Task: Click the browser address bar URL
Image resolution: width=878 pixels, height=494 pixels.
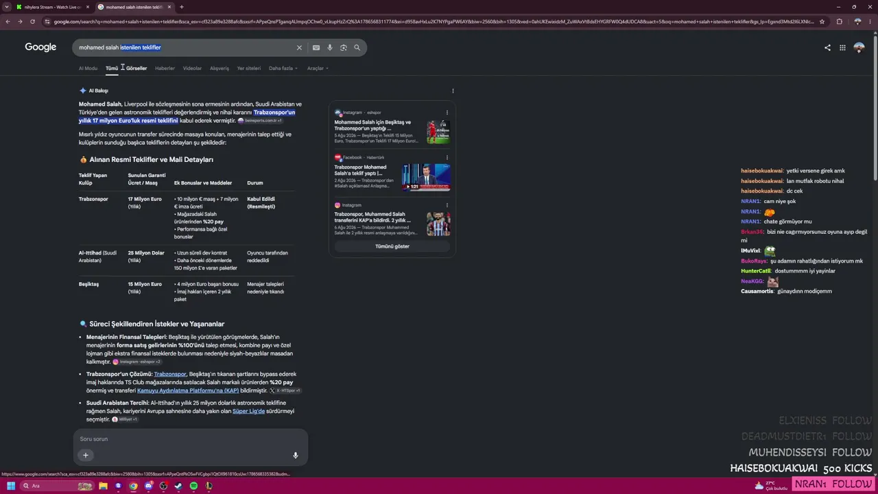Action: point(434,21)
